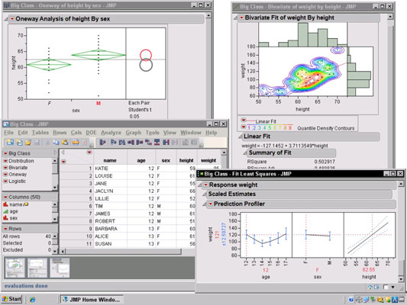407x305 pixels.
Task: Click the New Data Table toolbar icon
Action: (10, 142)
